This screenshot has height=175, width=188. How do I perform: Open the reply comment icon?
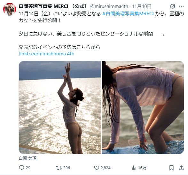coord(22,168)
